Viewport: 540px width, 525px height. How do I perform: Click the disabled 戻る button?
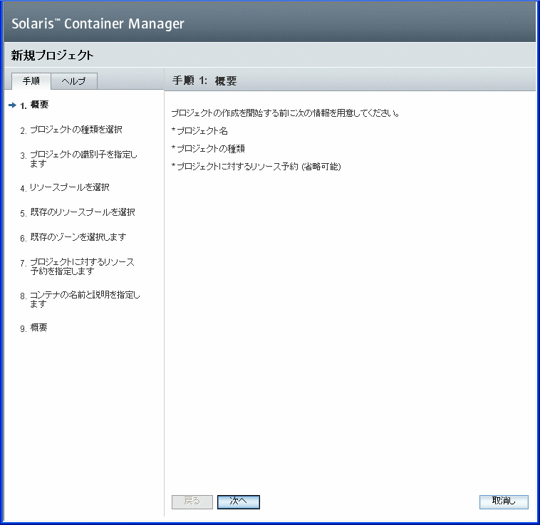coord(192,501)
